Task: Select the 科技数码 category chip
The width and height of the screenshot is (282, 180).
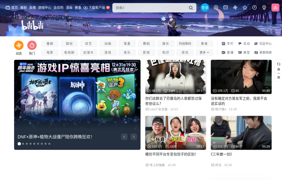Action: [x=185, y=44]
